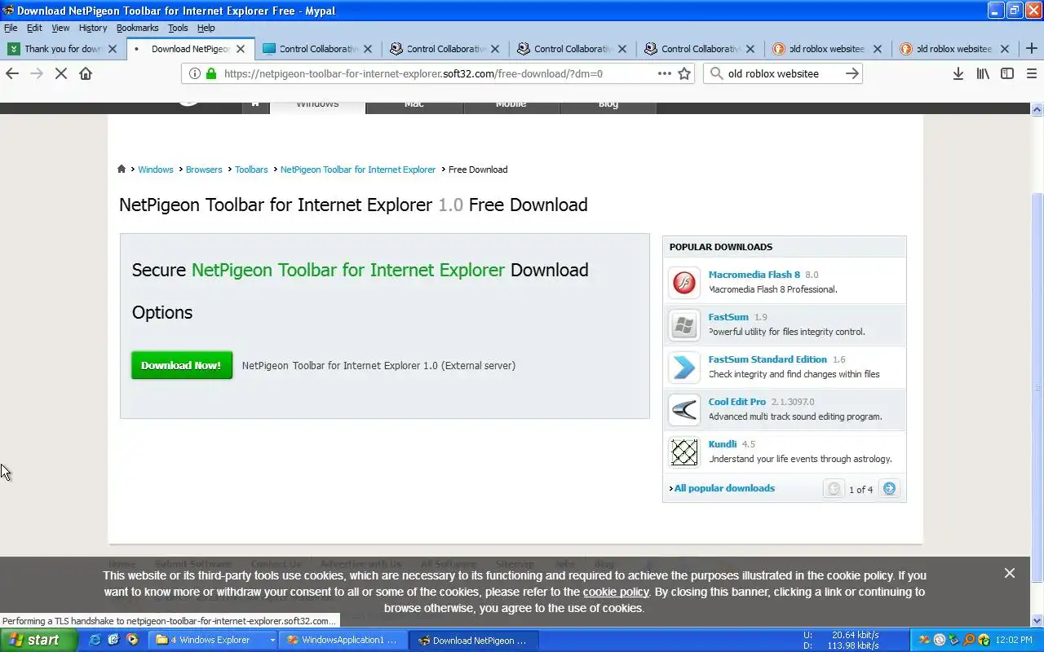Close the 'Thank you for down' tab

[x=113, y=49]
